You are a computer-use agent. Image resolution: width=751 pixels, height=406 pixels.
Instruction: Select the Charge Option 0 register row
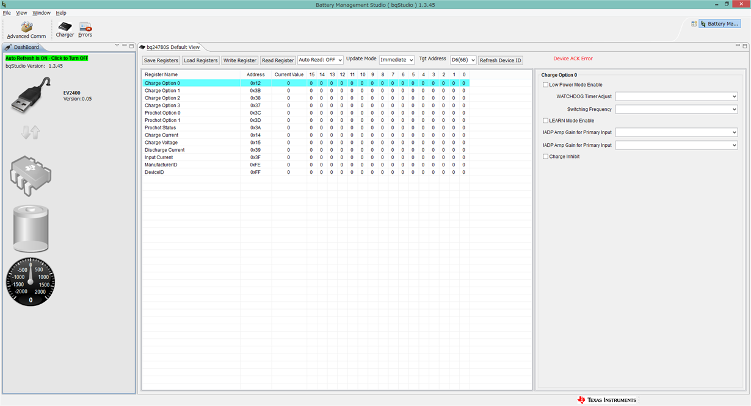pos(306,83)
